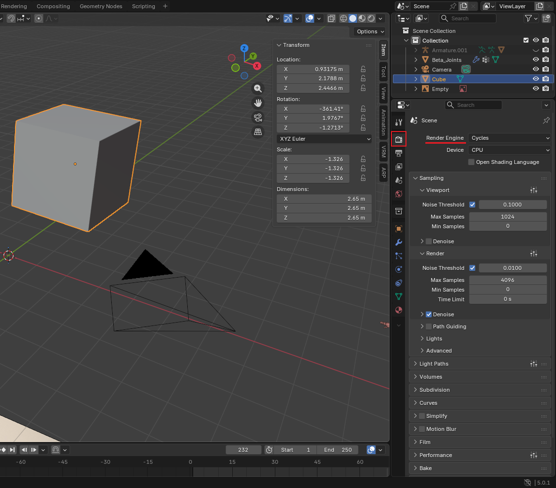
Task: Click the new collection icon in outliner
Action: (x=546, y=18)
